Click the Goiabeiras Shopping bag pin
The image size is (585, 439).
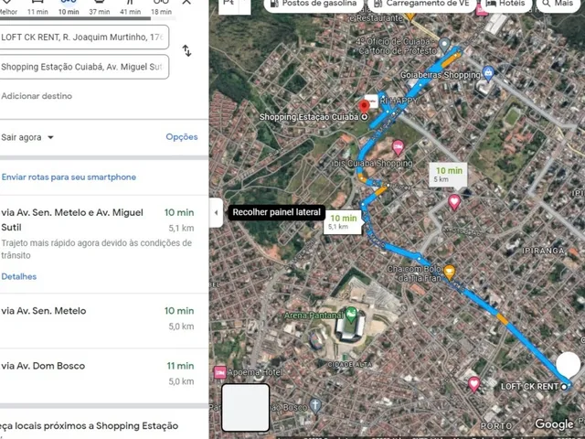pyautogui.click(x=488, y=72)
